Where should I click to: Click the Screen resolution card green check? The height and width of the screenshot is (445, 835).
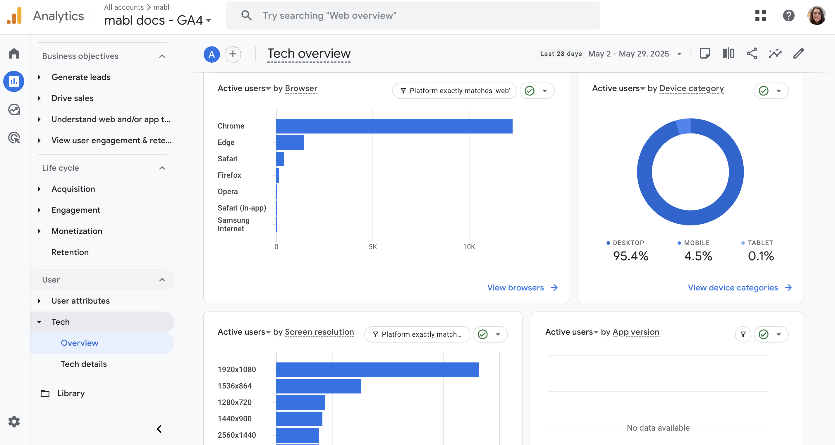[483, 334]
